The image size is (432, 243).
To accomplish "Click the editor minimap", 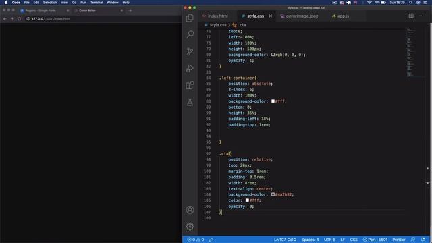I will point(415,53).
